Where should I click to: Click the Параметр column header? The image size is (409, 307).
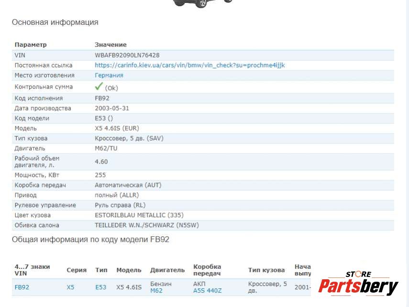[31, 45]
